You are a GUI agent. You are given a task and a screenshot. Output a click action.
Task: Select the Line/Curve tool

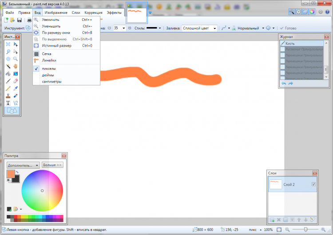16,103
